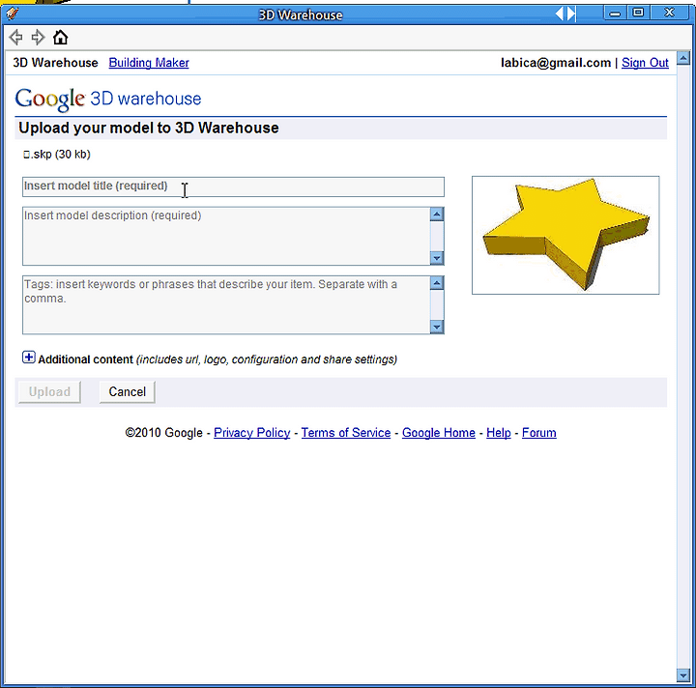
Task: Open the Forum link
Action: 538,433
